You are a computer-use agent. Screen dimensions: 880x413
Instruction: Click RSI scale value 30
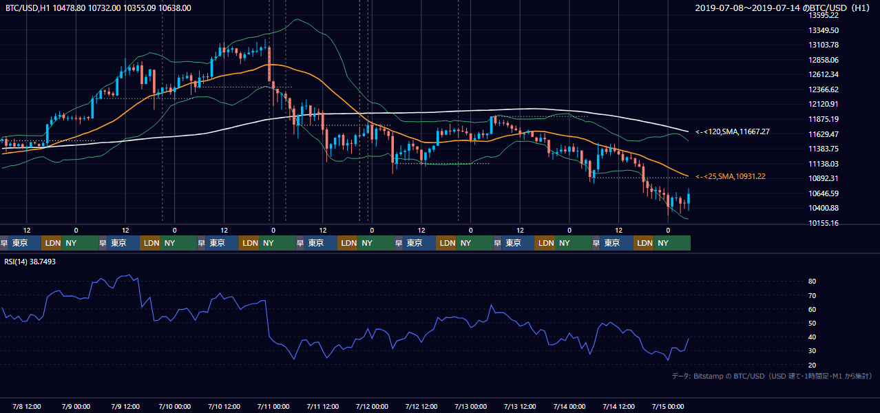pyautogui.click(x=813, y=351)
